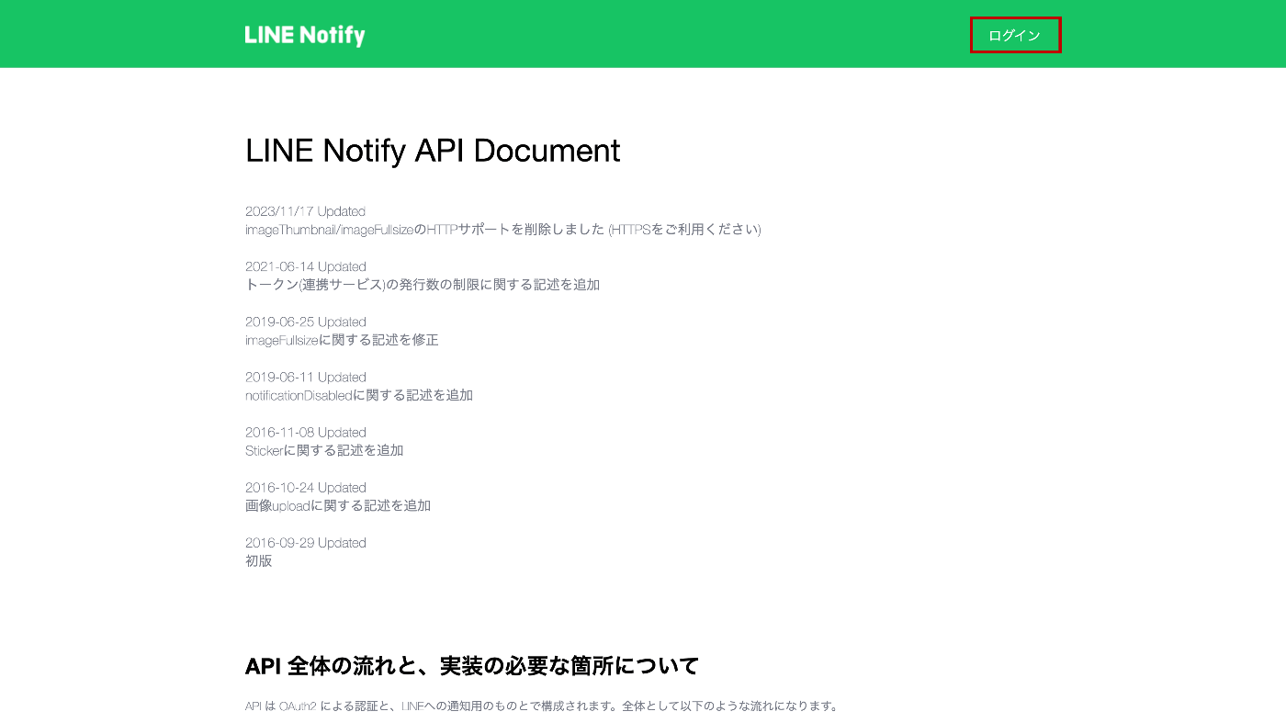Click the 初版 first edition entry
This screenshot has width=1286, height=723.
click(x=259, y=560)
